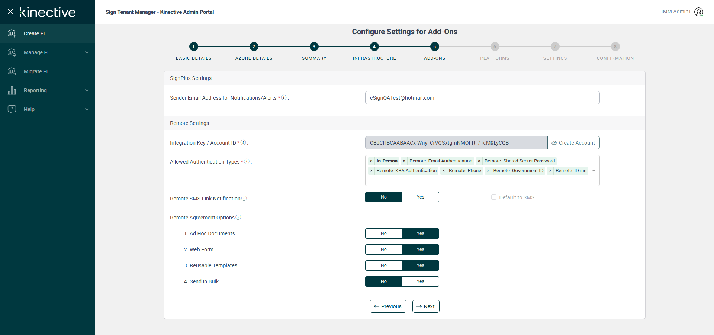
Task: Click the Sender Email Address input field
Action: tap(482, 98)
